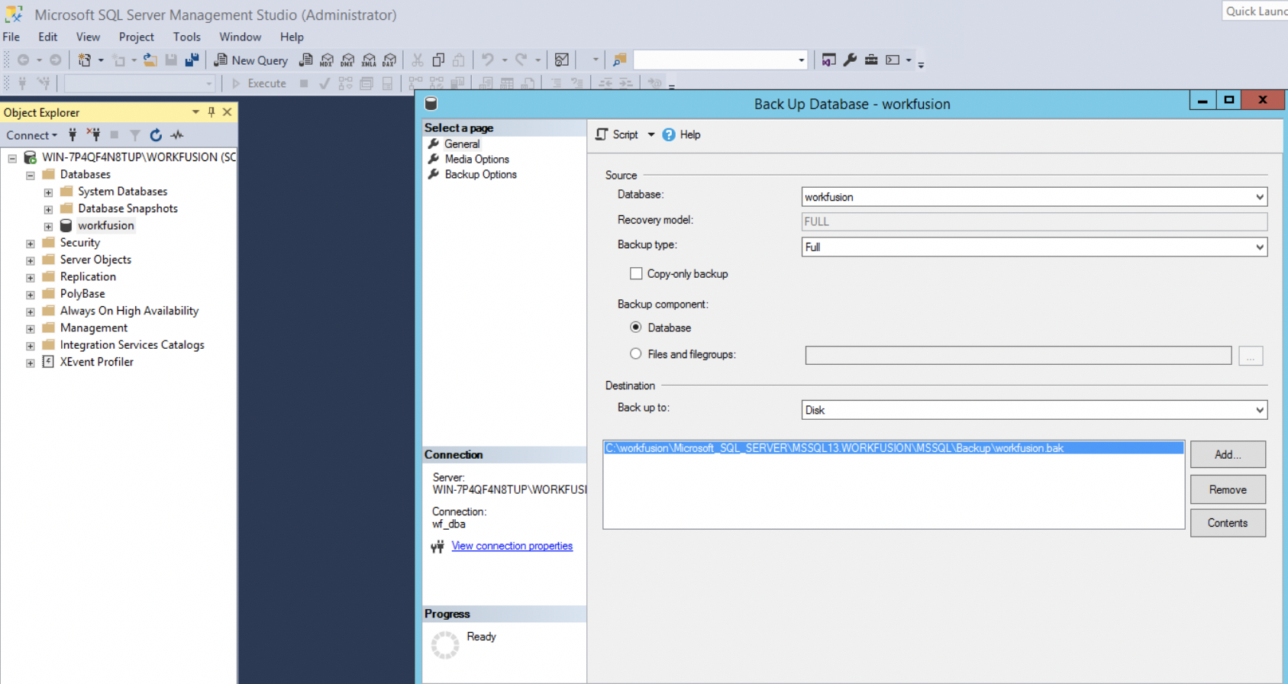This screenshot has height=684, width=1288.
Task: Expand the Security tree node
Action: click(x=31, y=244)
